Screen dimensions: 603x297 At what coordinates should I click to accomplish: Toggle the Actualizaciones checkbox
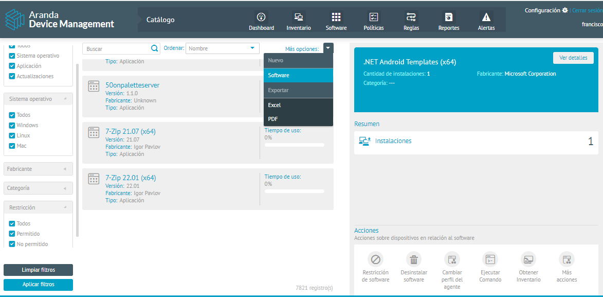(12, 76)
